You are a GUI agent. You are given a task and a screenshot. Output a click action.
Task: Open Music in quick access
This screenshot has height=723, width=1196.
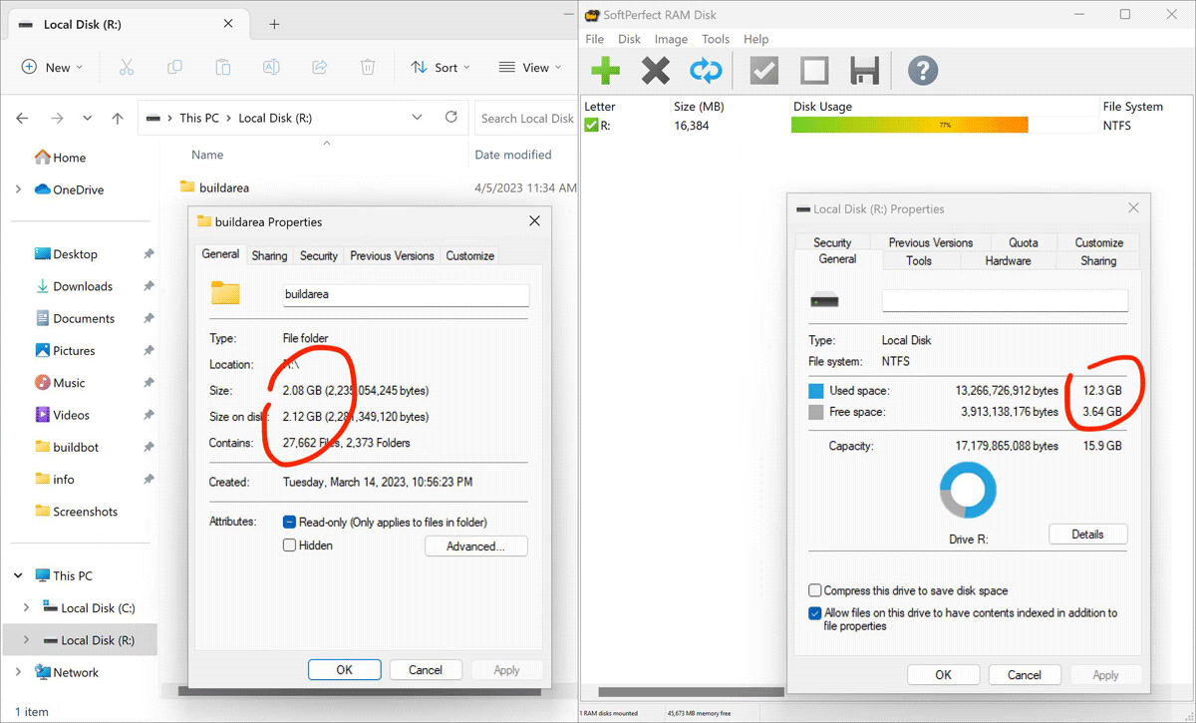[60, 383]
